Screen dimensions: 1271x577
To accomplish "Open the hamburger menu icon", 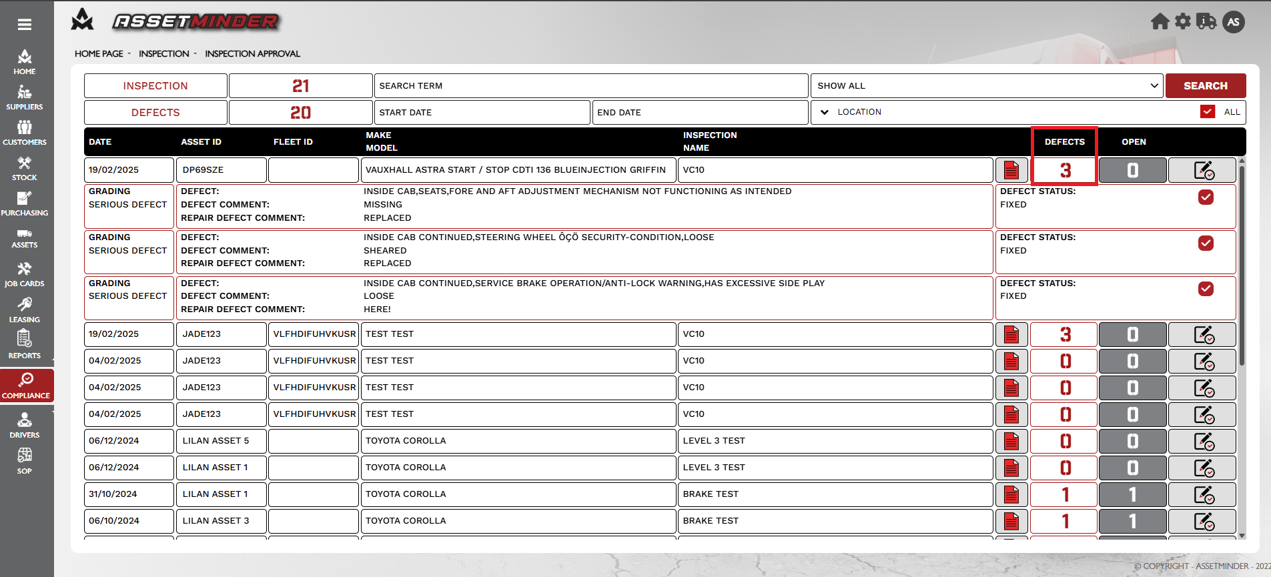I will (25, 25).
